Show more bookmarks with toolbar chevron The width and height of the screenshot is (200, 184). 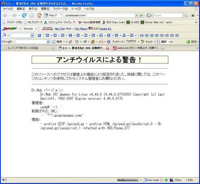[x=196, y=23]
